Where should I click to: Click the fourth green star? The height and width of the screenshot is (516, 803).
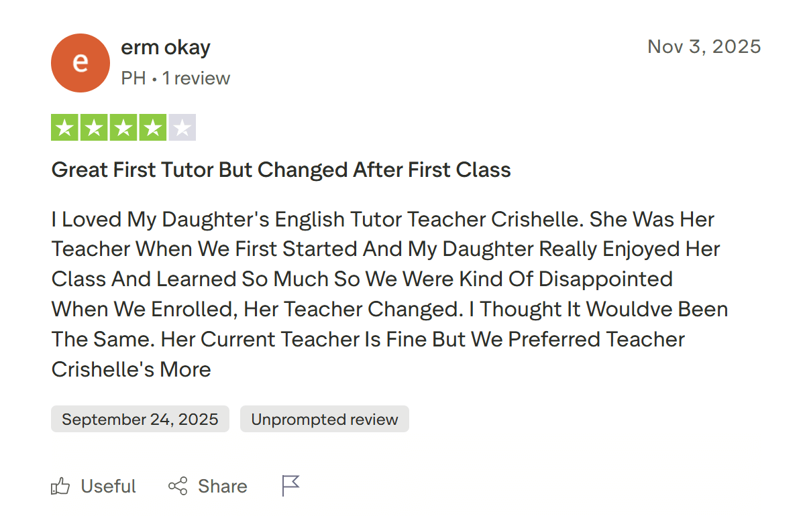coord(153,127)
